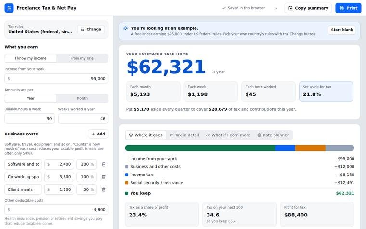Edit the Income from your work field
Viewport: 366px width, 229px height.
click(56, 79)
